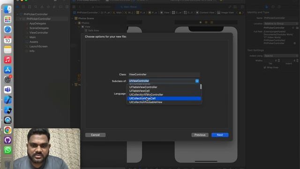The image size is (300, 169).
Task: Open the Subclass of dropdown arrow
Action: tap(197, 81)
